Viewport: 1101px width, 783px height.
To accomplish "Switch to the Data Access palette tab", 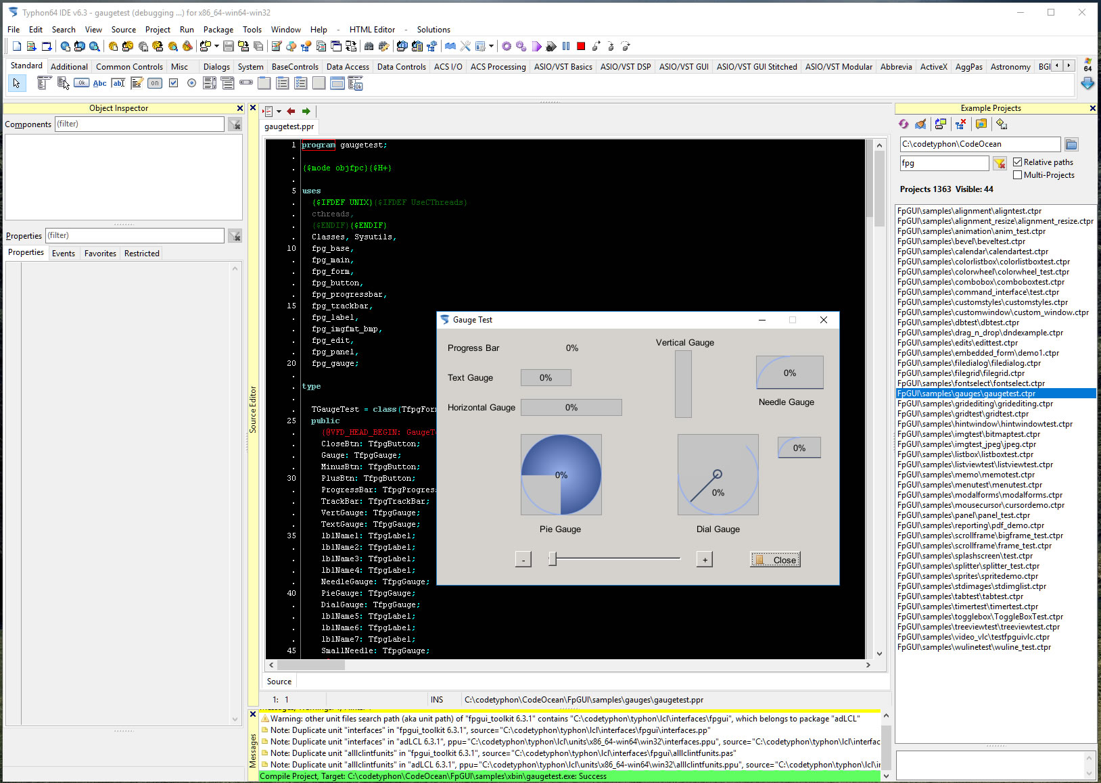I will coord(348,66).
